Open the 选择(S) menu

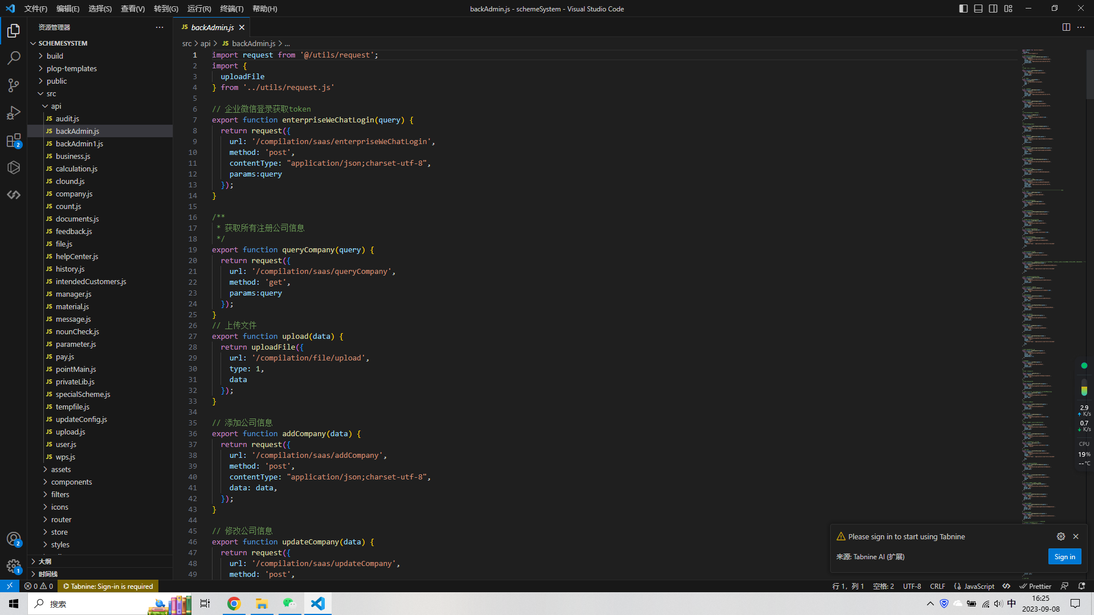[x=100, y=9]
